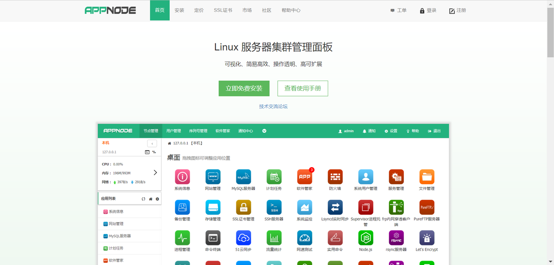Open the 防火墙 firewall icon
The height and width of the screenshot is (265, 554).
[335, 177]
